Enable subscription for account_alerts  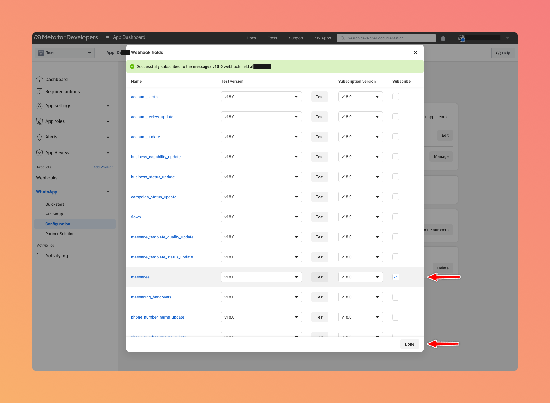coord(396,97)
